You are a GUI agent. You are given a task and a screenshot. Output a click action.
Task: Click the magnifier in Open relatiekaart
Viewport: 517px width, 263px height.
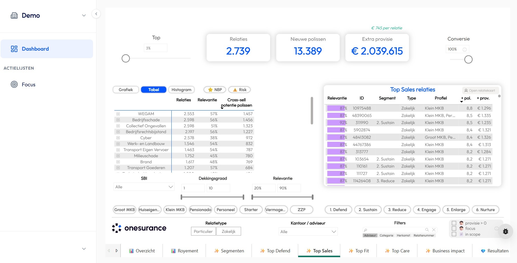[x=466, y=90]
